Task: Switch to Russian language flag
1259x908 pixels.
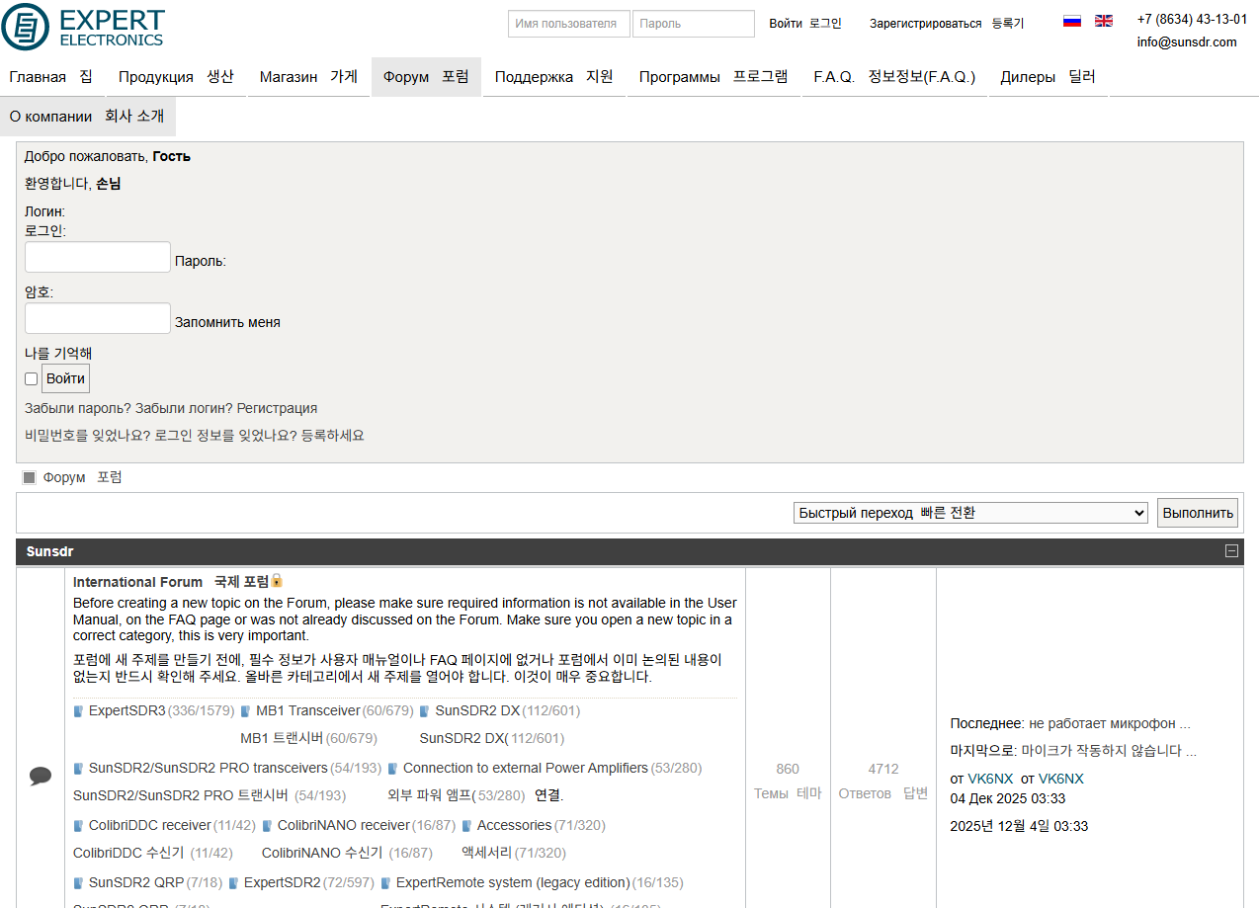Action: 1071,21
